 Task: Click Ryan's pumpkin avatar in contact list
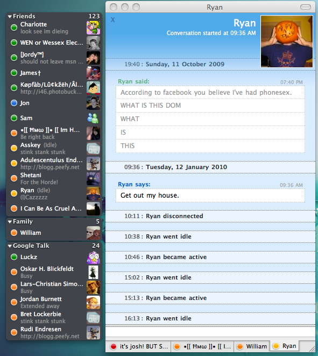point(93,193)
